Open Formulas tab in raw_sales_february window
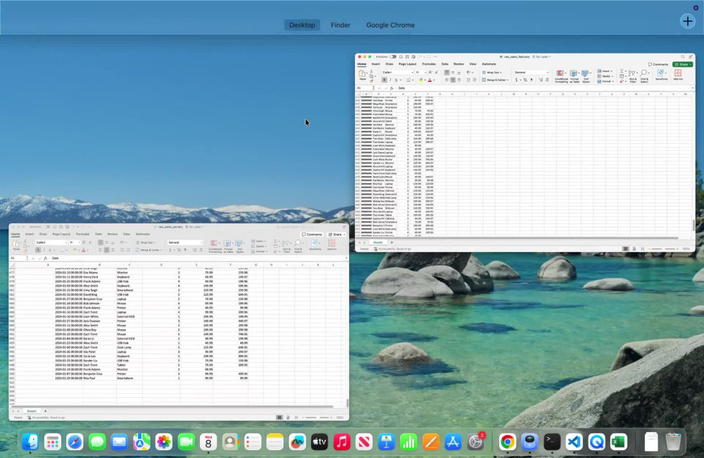Image resolution: width=704 pixels, height=458 pixels. click(x=429, y=64)
